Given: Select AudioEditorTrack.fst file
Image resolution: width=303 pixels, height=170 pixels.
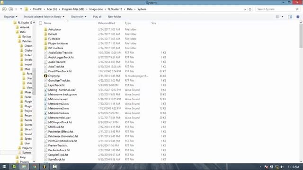Looking at the screenshot, I should [60, 52].
